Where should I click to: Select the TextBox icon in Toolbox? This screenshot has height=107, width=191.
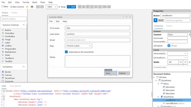click(x=3, y=61)
